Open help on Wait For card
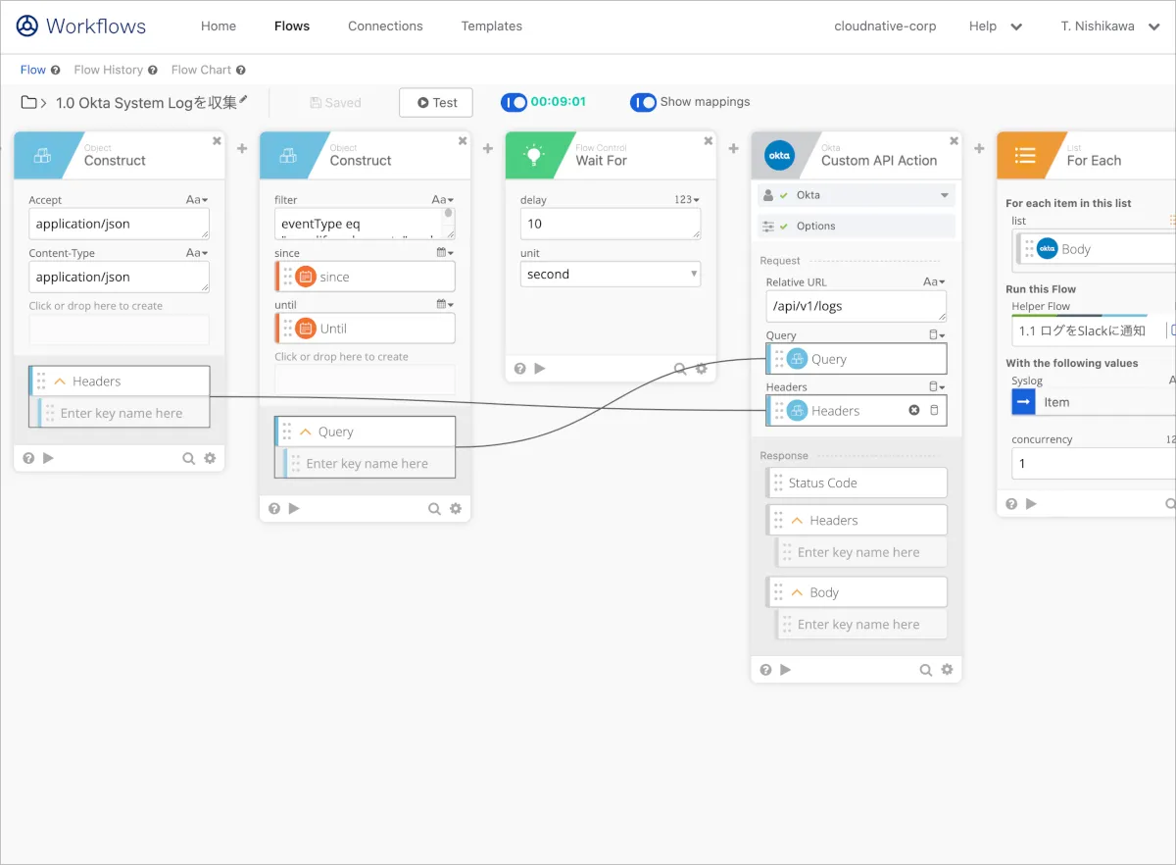 point(520,369)
